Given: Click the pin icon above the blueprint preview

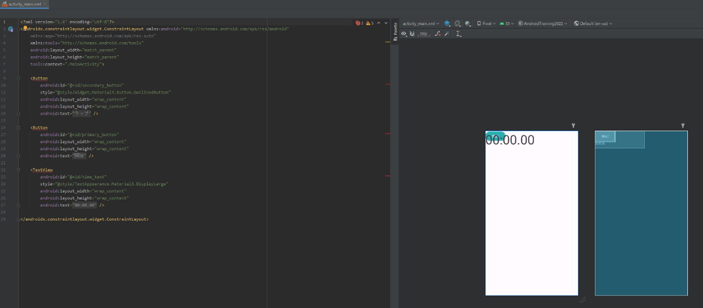Looking at the screenshot, I should tap(683, 126).
